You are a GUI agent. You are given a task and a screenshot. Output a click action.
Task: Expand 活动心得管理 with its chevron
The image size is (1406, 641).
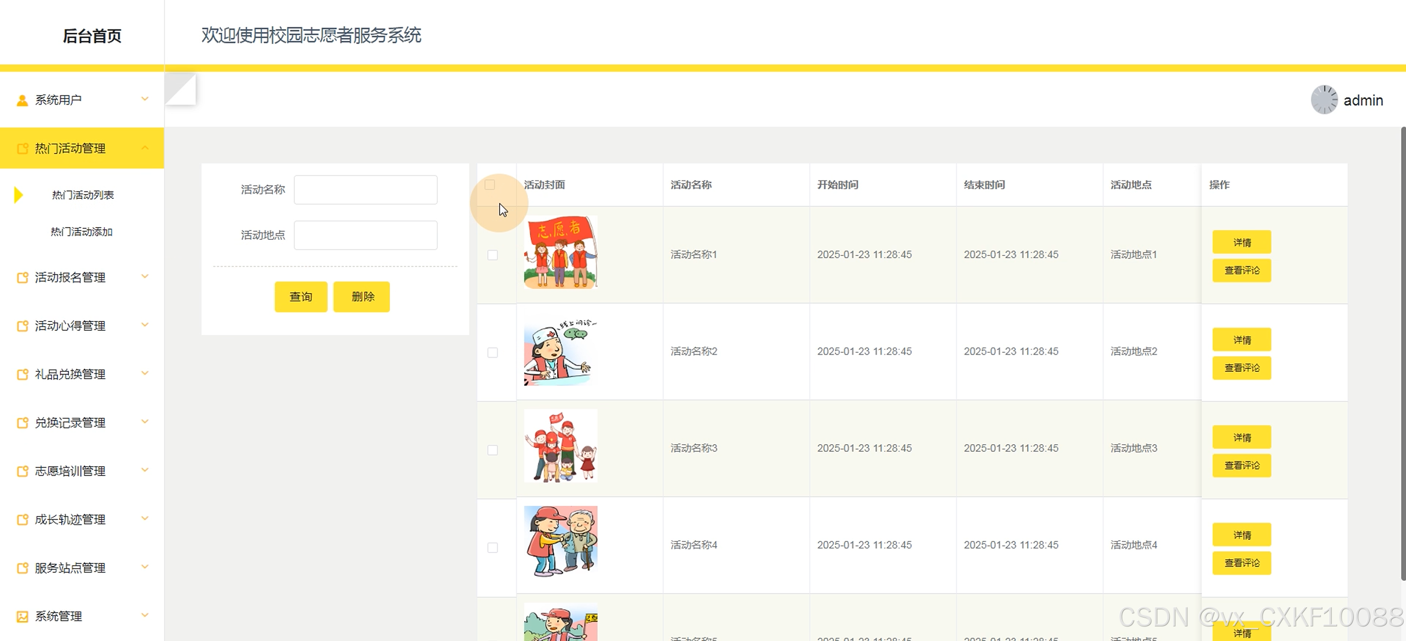(145, 325)
